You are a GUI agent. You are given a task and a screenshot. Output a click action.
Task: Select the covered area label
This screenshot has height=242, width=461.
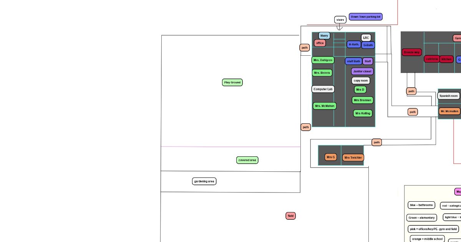(x=247, y=160)
